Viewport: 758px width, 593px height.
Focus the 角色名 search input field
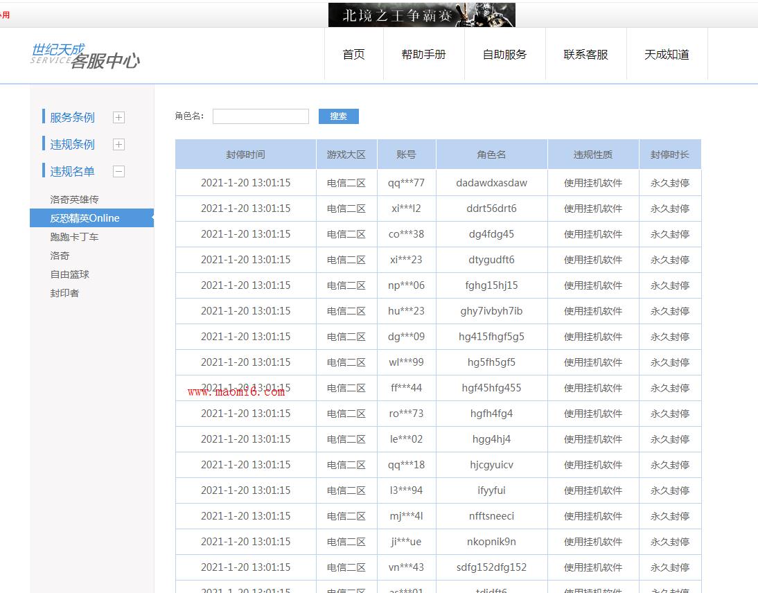click(261, 116)
